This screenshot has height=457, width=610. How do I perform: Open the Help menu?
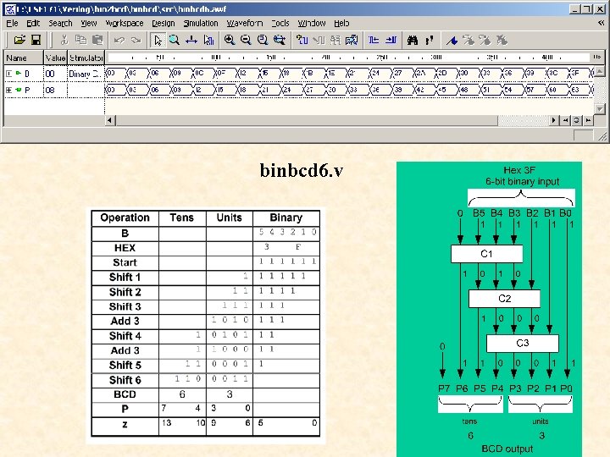coord(341,24)
